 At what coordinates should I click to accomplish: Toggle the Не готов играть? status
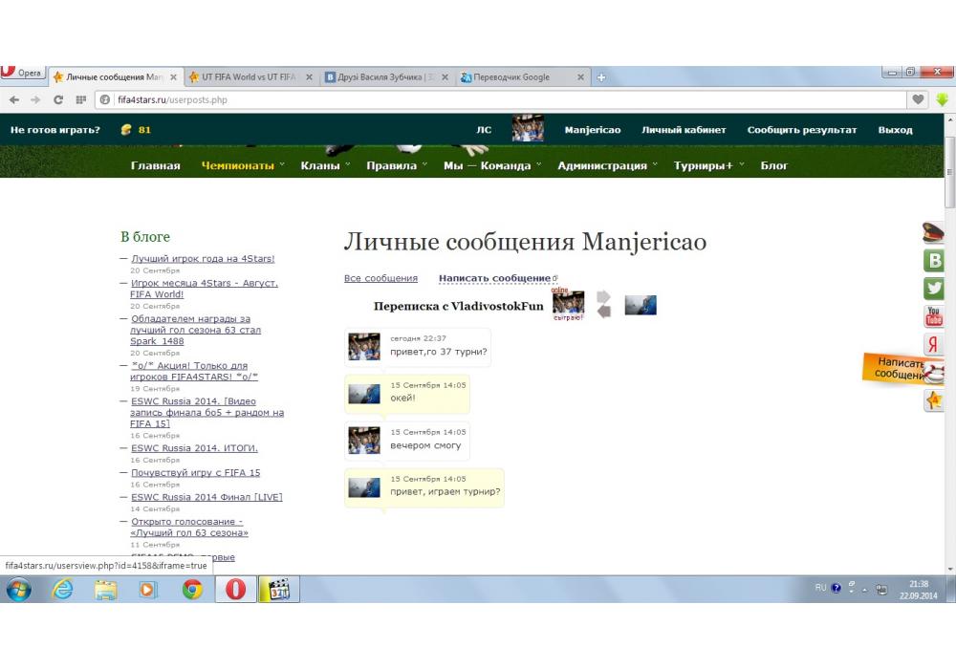pos(55,130)
